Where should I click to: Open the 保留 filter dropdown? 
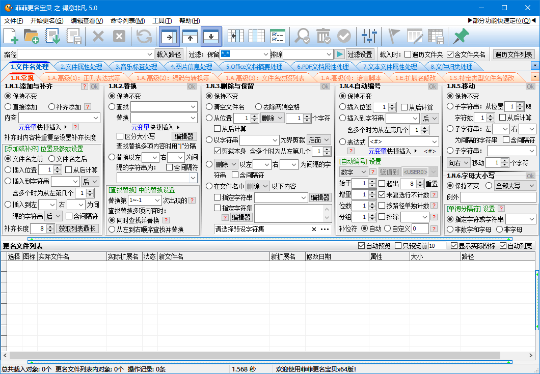coord(265,54)
